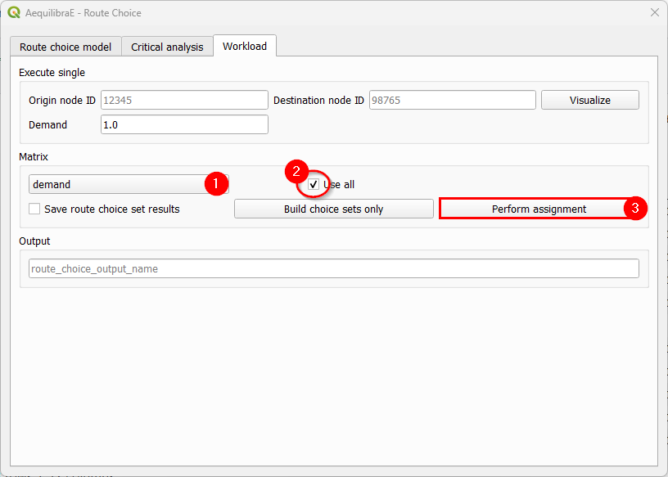Click the Destination node ID label

click(x=318, y=101)
